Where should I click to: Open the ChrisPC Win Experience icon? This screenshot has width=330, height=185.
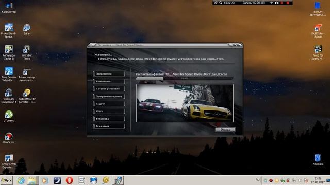click(x=9, y=161)
